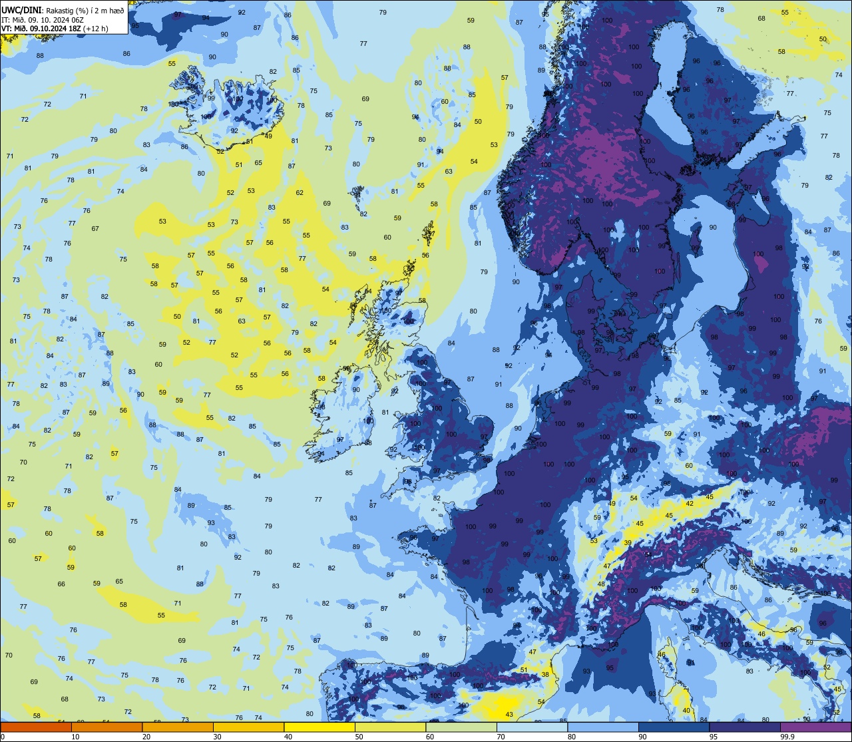Click the legend scale label '99.9'
The height and width of the screenshot is (742, 852).
pyautogui.click(x=787, y=737)
